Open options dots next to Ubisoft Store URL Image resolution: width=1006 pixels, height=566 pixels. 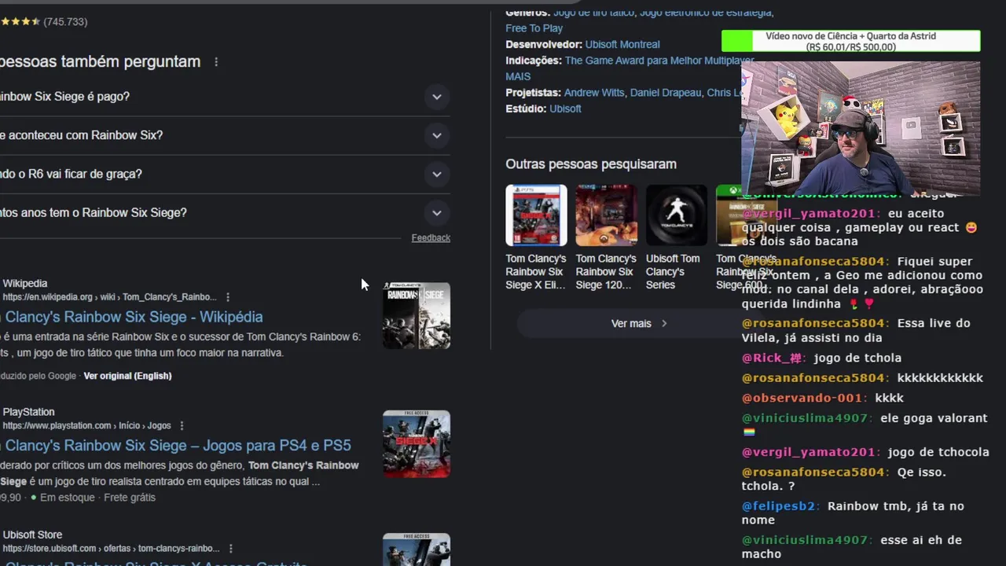tap(230, 548)
